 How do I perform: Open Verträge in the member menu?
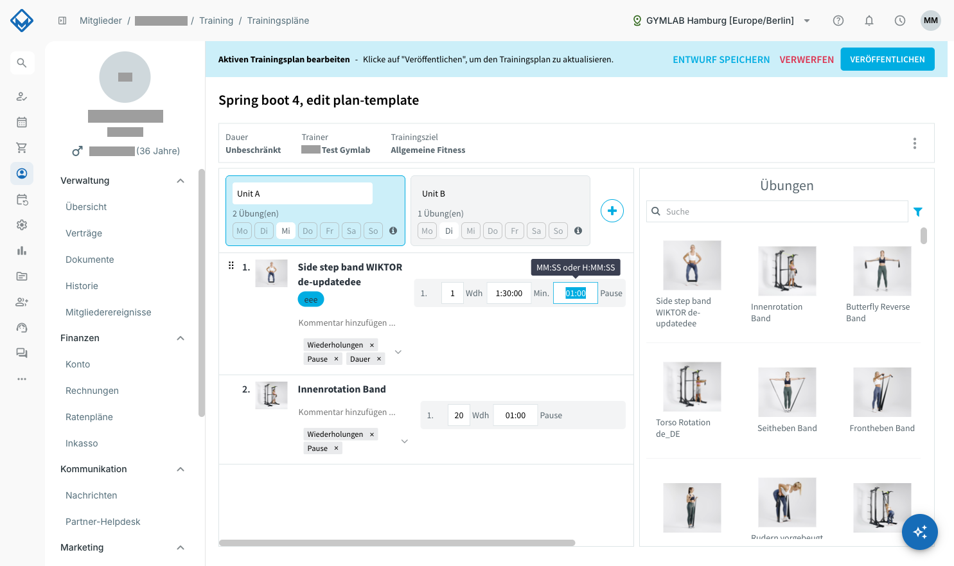pyautogui.click(x=84, y=233)
